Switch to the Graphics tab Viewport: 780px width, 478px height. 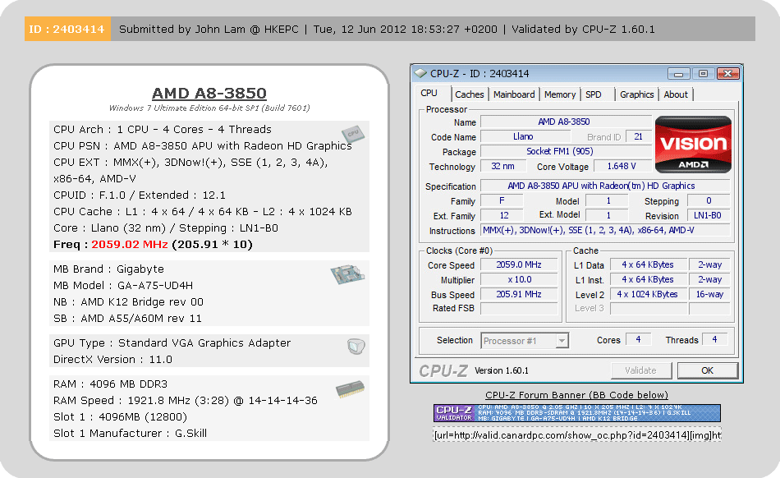[x=637, y=94]
